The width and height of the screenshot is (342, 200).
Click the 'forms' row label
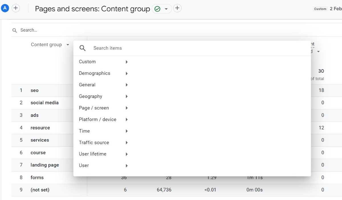point(37,177)
